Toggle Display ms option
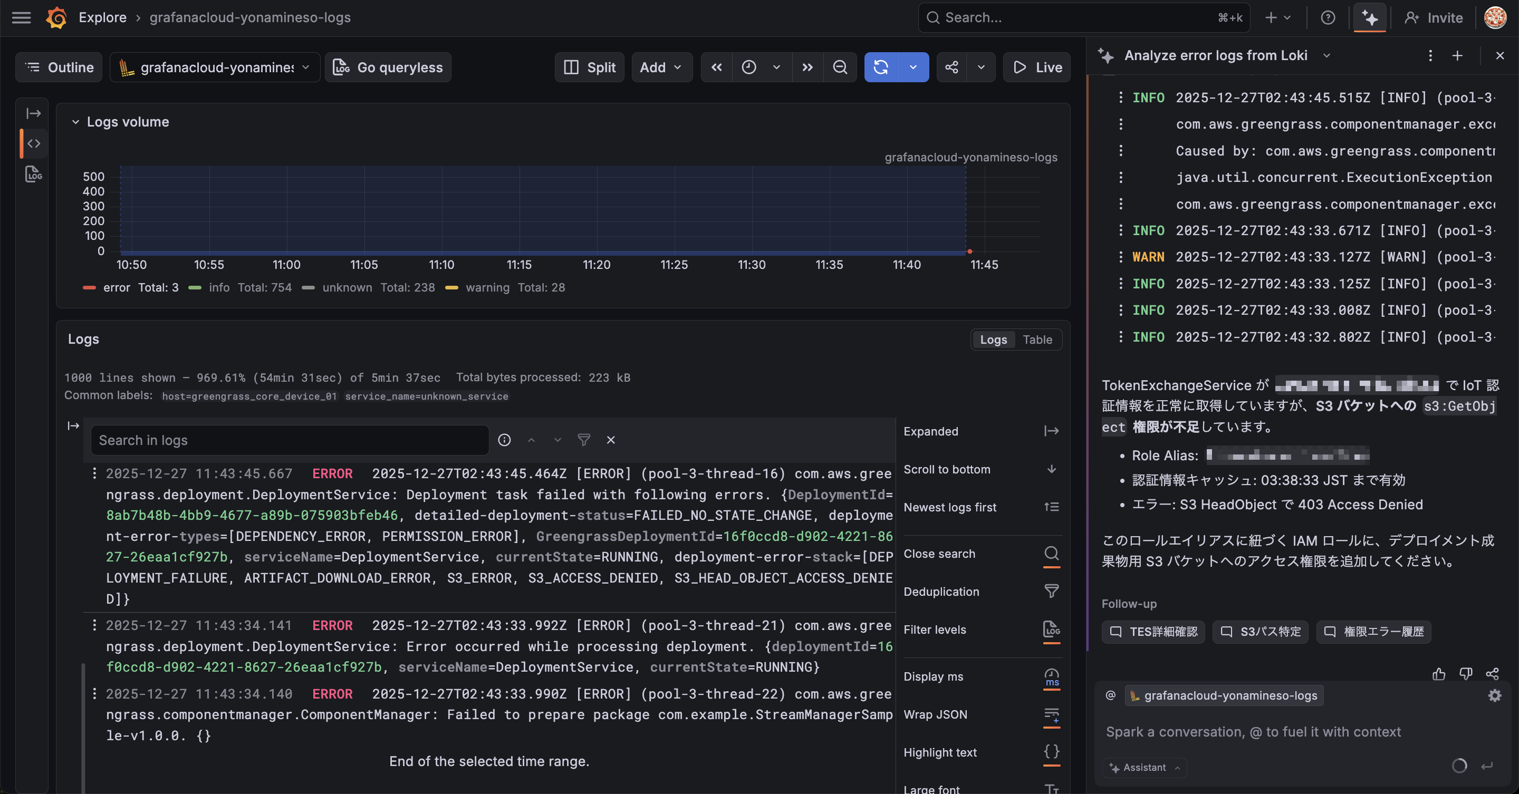 click(1051, 677)
